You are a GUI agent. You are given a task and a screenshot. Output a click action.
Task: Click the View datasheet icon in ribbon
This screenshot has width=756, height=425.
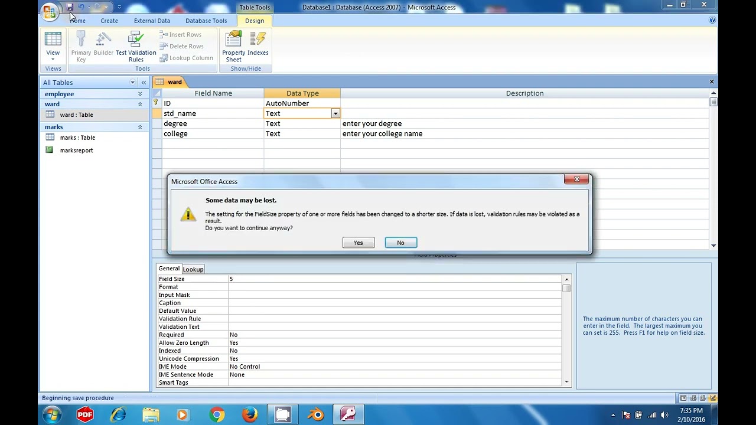tap(53, 40)
